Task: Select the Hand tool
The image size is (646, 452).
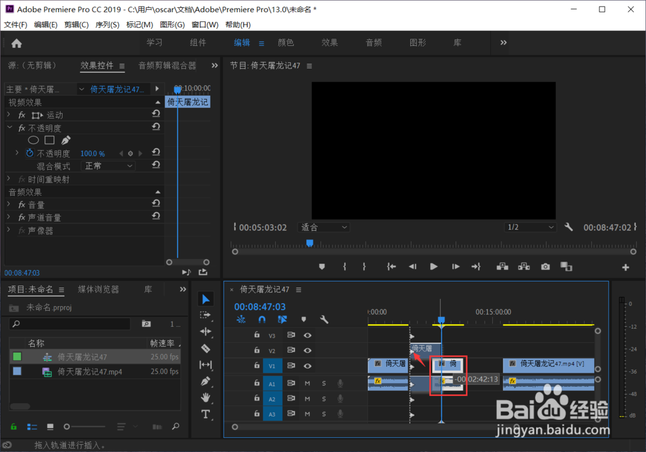Action: pyautogui.click(x=205, y=398)
